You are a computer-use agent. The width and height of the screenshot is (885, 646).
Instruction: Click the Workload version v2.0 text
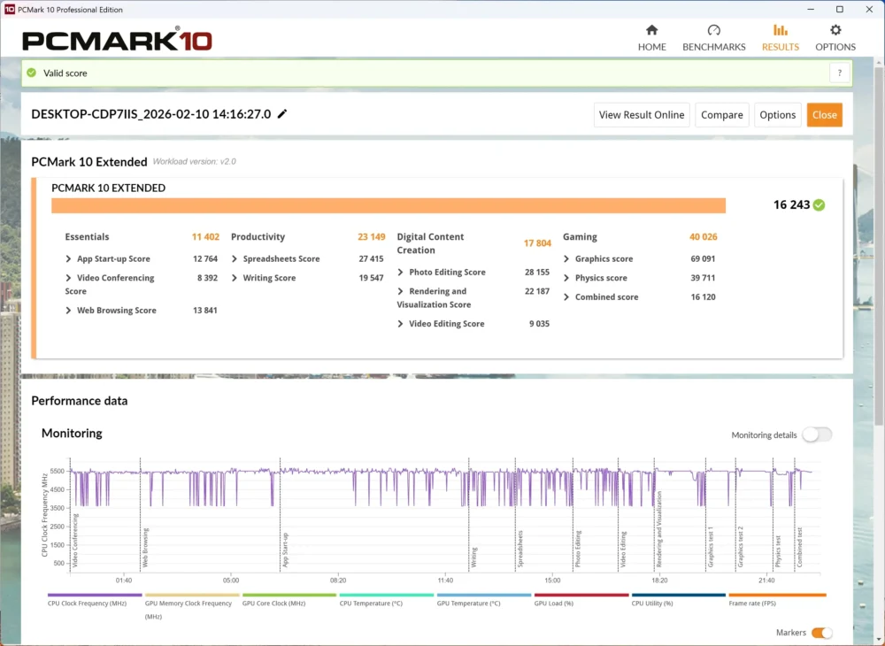pos(194,161)
